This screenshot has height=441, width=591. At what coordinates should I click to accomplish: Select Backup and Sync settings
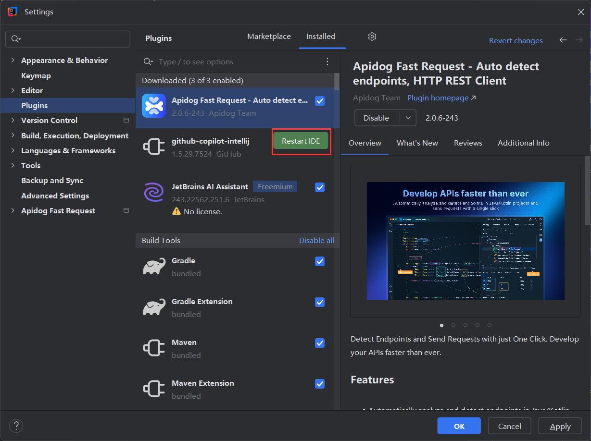(x=52, y=181)
